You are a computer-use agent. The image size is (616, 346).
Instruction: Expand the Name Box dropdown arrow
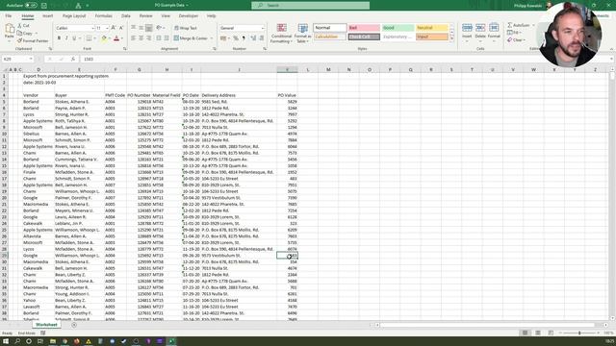(x=31, y=59)
